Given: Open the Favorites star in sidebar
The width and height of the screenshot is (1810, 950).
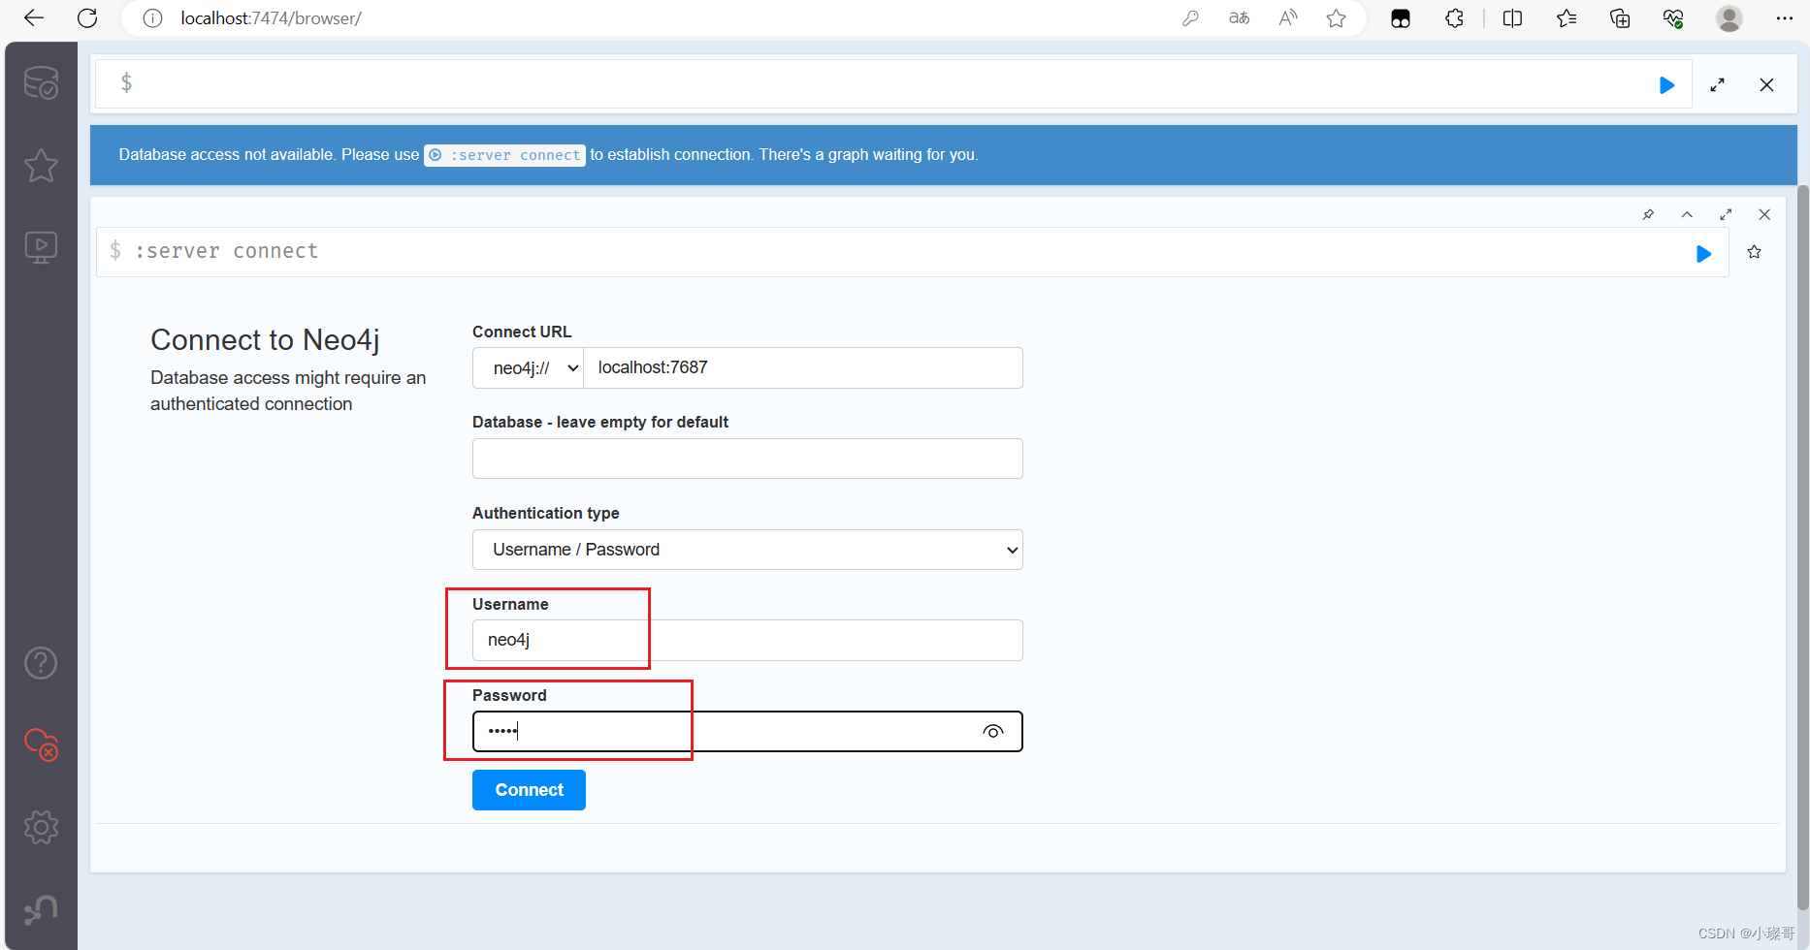Looking at the screenshot, I should tap(41, 166).
